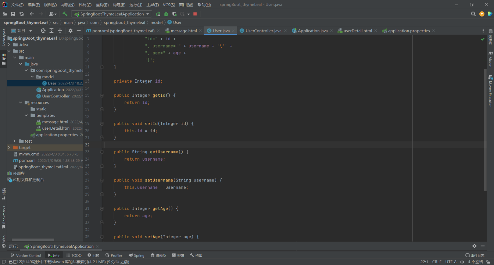This screenshot has width=494, height=265.
Task: Open editor tabs more-options kebab menu
Action: click(x=483, y=31)
